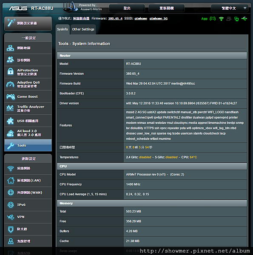Image resolution: width=253 pixels, height=255 pixels.
Task: Click the Buffers 4.20 MB value
Action: pyautogui.click(x=132, y=231)
